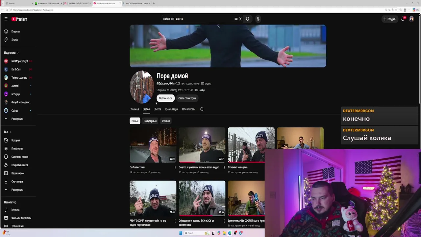Open the Создать create menu
Image resolution: width=421 pixels, height=237 pixels.
[390, 19]
